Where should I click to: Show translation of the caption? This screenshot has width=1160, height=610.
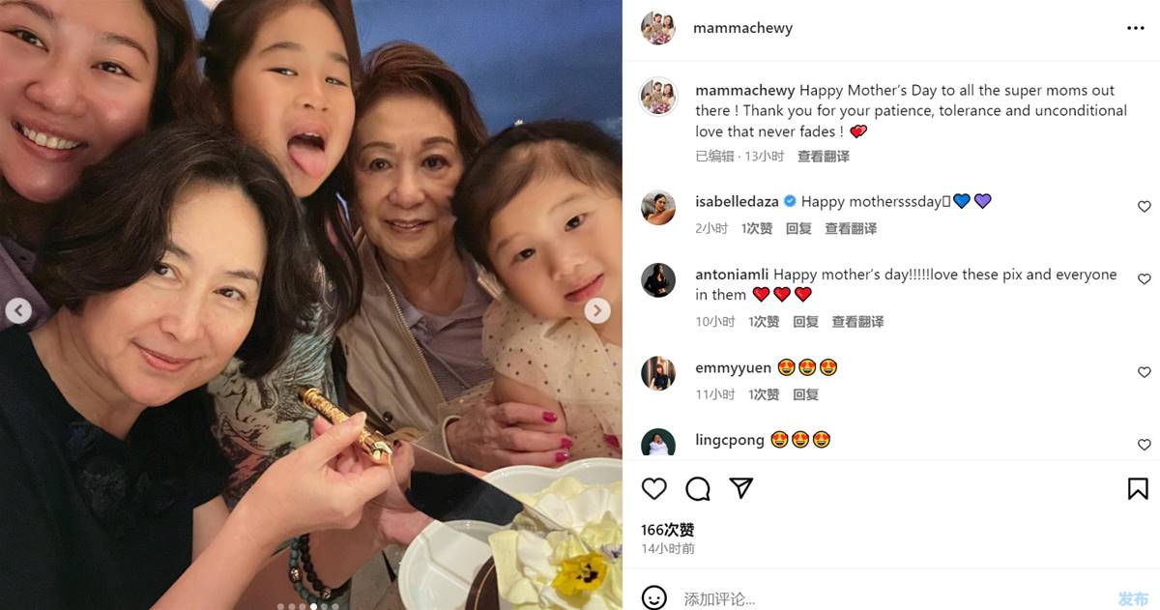click(824, 156)
